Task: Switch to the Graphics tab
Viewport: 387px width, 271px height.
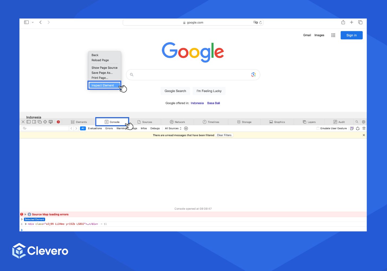Action: tap(277, 122)
